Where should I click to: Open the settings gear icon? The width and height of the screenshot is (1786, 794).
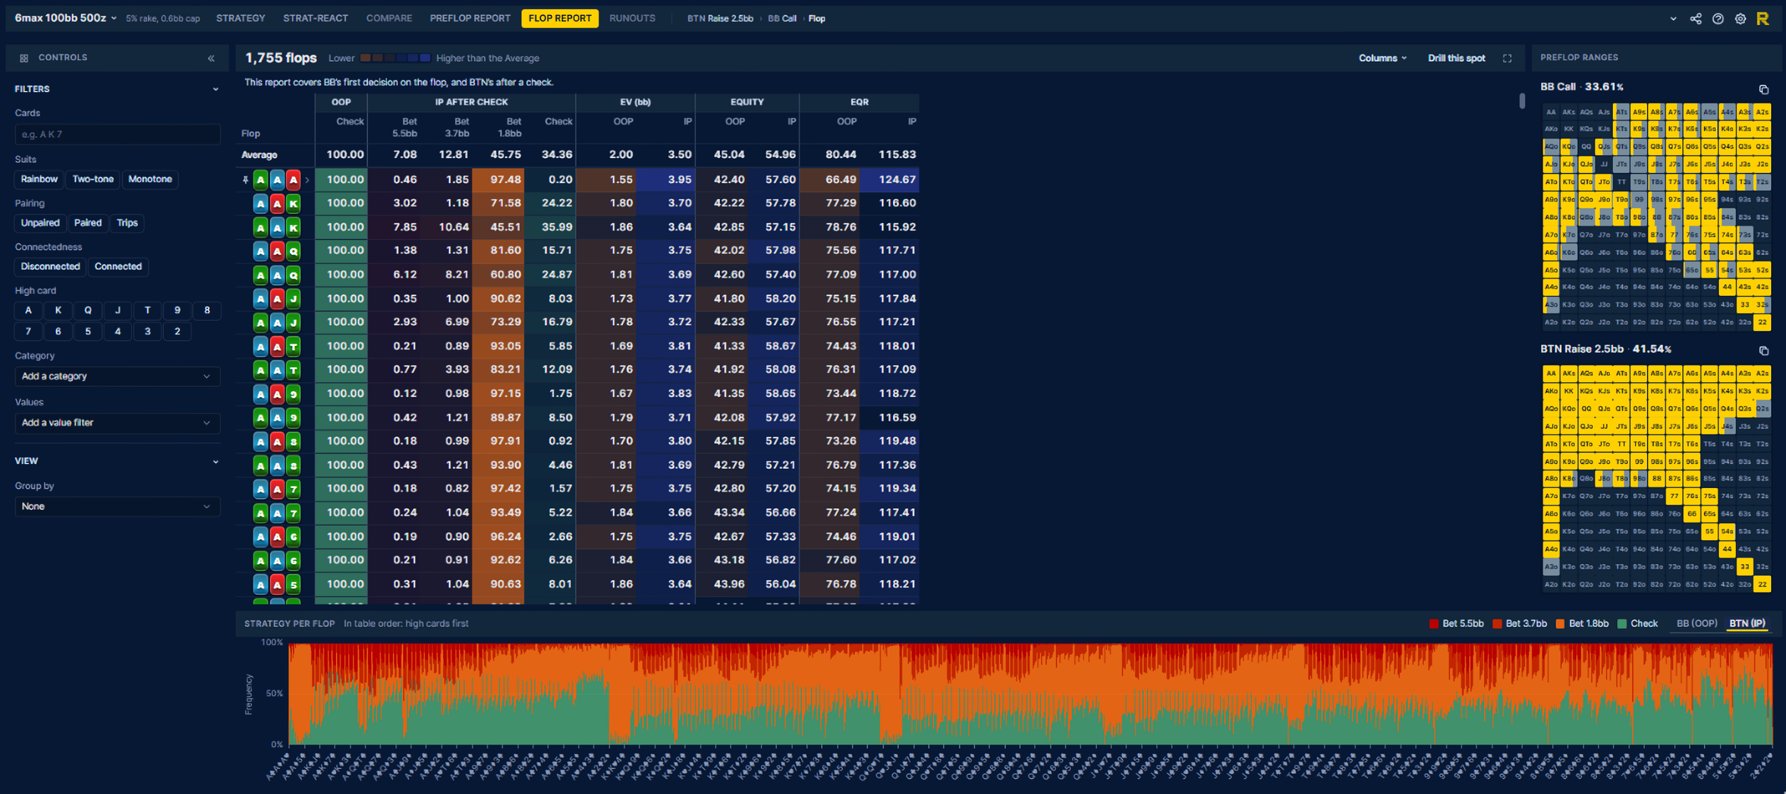[1740, 18]
